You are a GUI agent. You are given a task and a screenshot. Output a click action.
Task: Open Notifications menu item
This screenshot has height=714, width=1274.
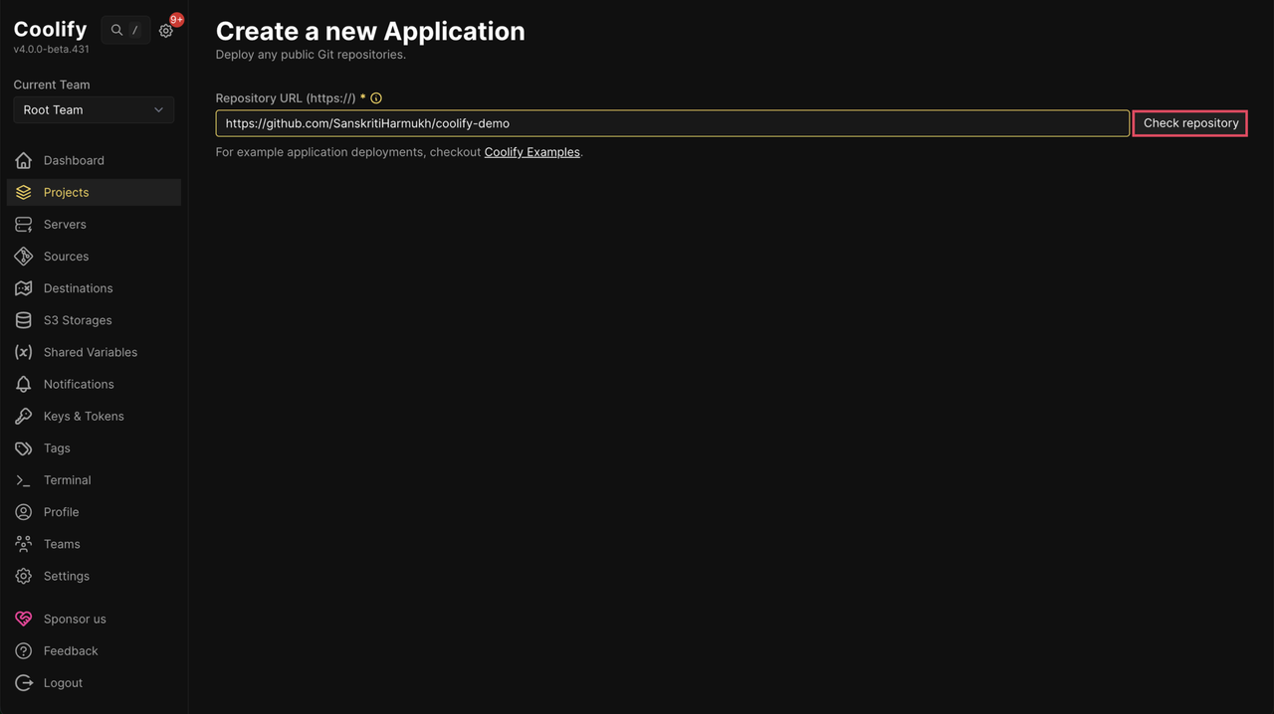tap(94, 384)
